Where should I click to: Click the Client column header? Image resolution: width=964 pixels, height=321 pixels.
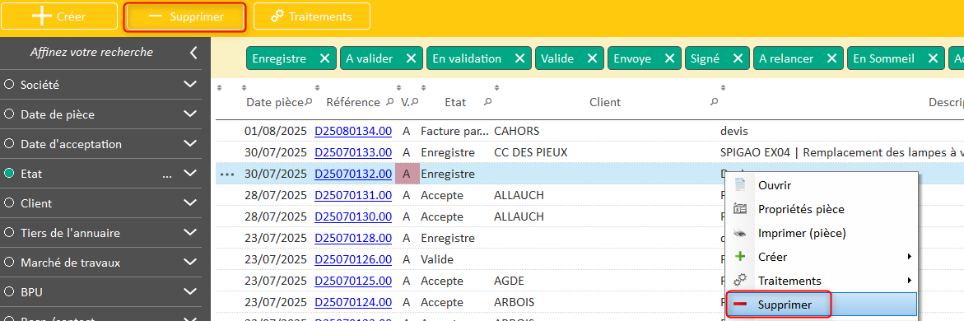[605, 102]
